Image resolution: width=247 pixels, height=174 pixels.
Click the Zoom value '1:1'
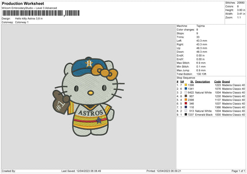(239, 17)
